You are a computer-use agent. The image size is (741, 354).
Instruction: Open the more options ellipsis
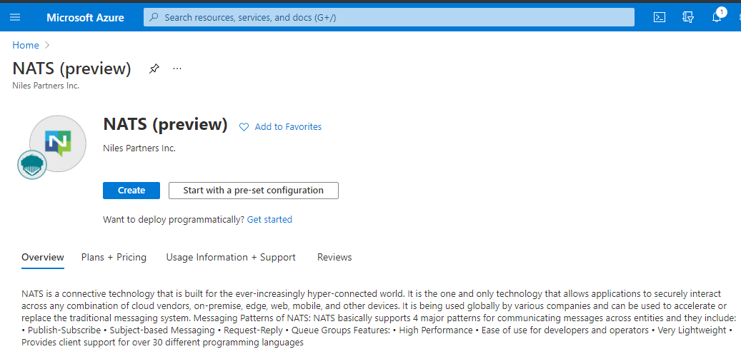click(x=177, y=69)
